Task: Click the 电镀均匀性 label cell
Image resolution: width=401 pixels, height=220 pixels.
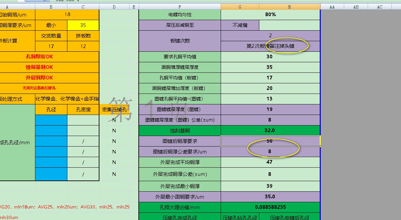Action: point(180,15)
